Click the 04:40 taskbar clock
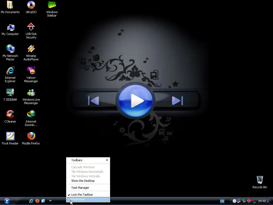273x205 pixels. (263, 201)
